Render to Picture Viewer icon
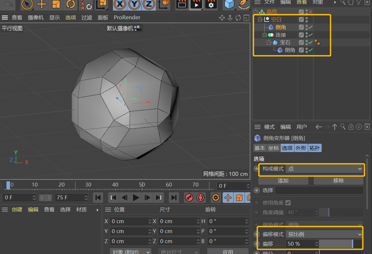The height and width of the screenshot is (254, 372). [196, 4]
